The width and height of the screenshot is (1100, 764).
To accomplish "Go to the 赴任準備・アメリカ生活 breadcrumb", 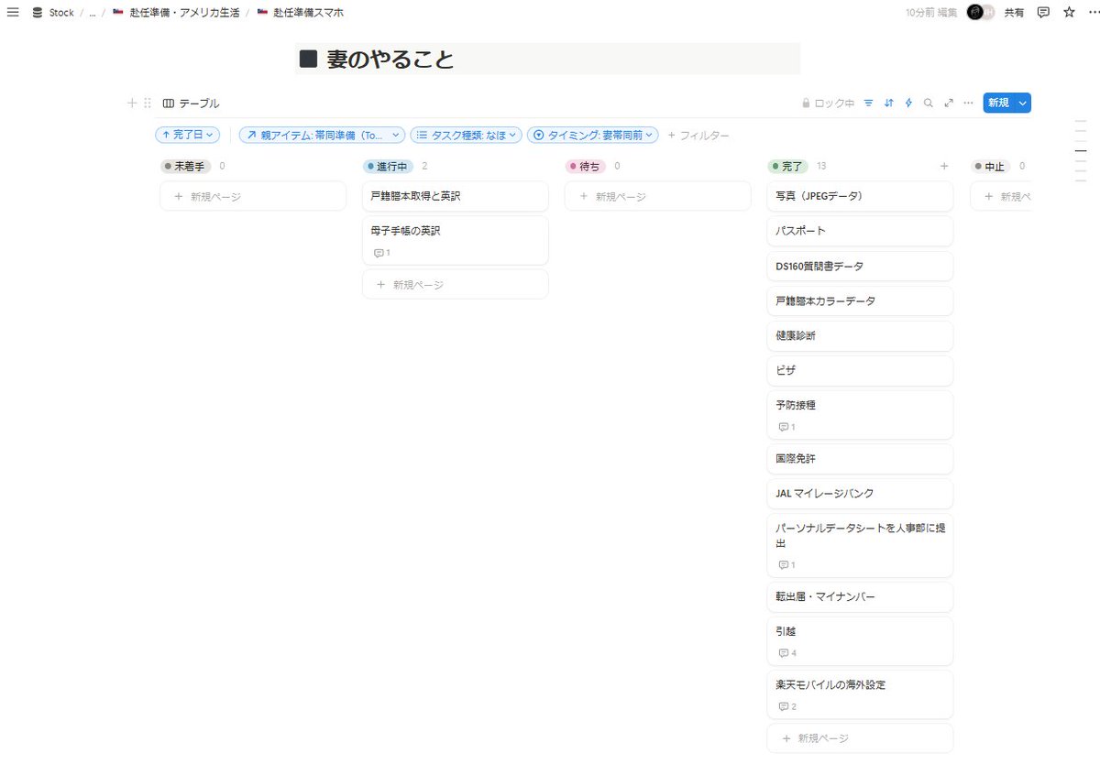I will 176,13.
